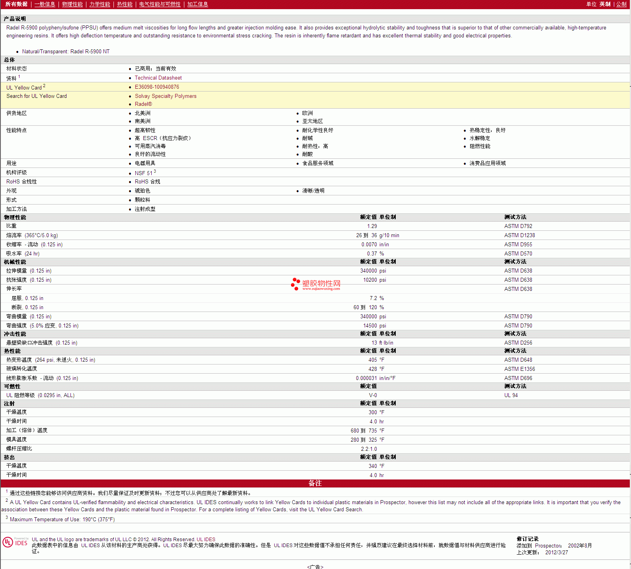Open the NSF 51 agency rating link
Screen dimensions: 631x569
143,173
